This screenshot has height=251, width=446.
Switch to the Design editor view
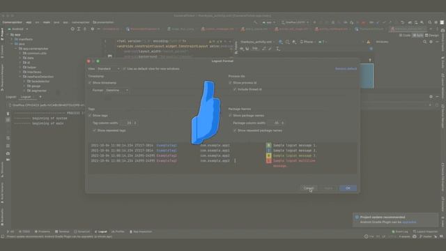click(x=432, y=36)
